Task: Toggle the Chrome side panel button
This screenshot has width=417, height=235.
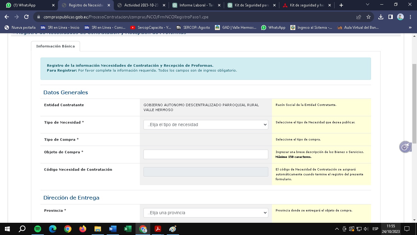Action: [390, 17]
